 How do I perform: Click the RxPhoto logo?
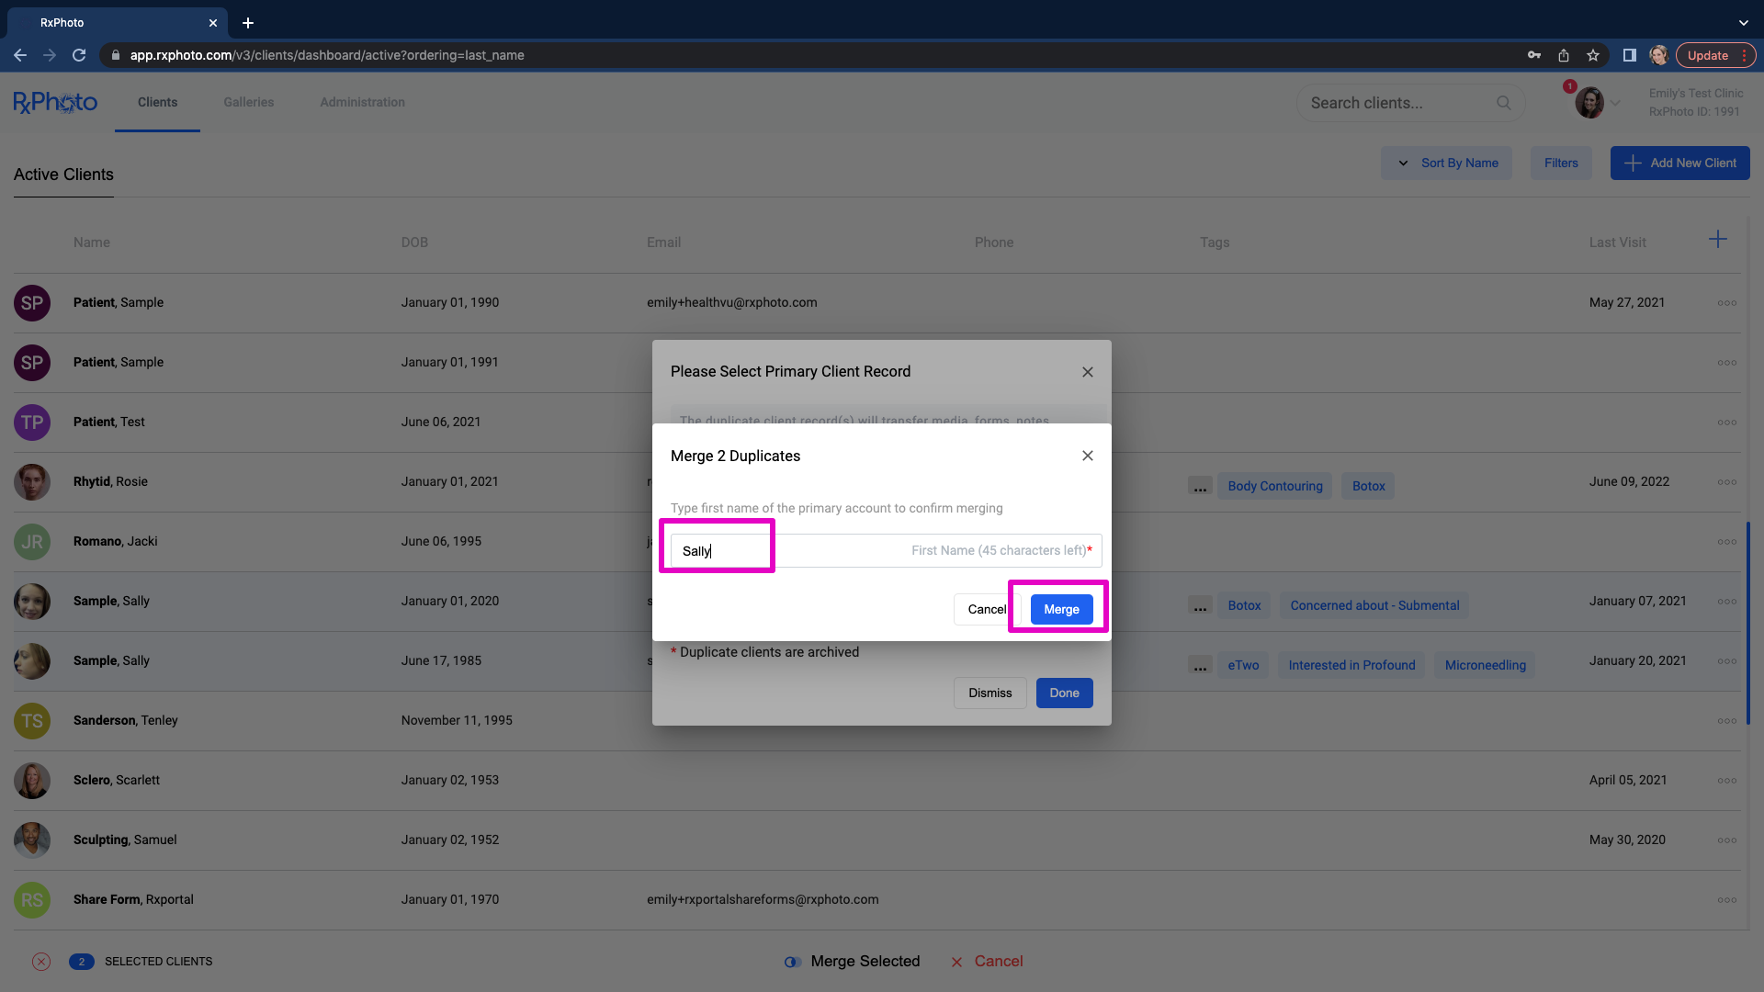pyautogui.click(x=55, y=102)
